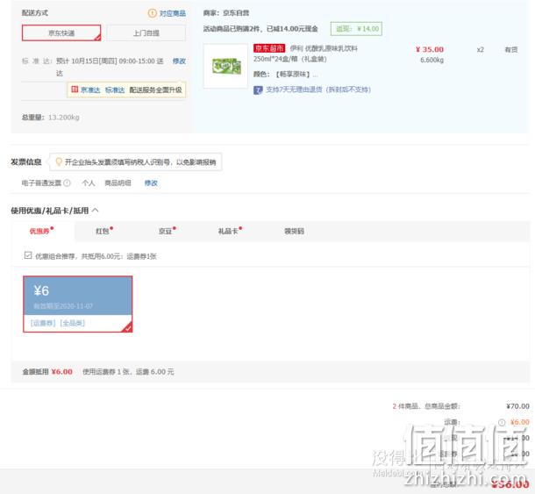Switch to the 红包 tab
535x494 pixels.
pos(103,231)
